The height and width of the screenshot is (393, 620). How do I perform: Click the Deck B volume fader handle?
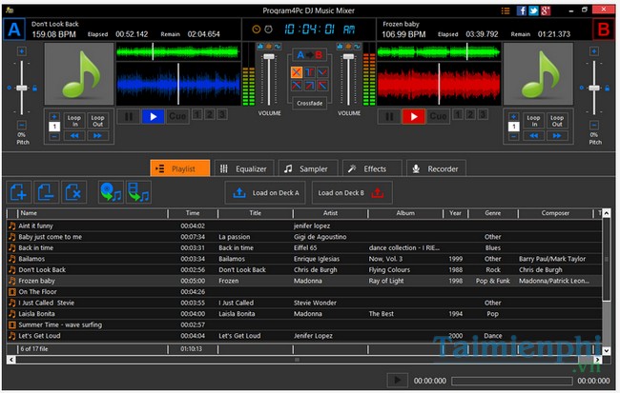tap(348, 57)
